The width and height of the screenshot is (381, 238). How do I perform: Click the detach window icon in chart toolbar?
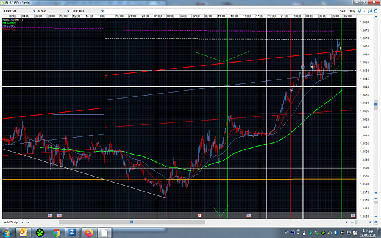[376, 11]
